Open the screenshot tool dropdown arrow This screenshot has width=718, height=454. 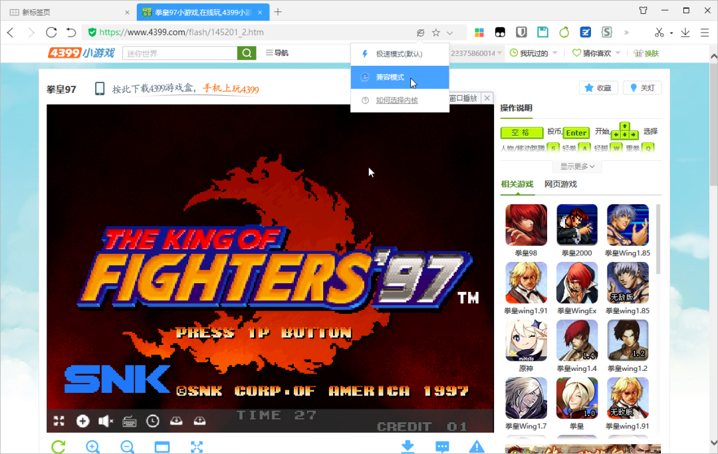tap(671, 33)
